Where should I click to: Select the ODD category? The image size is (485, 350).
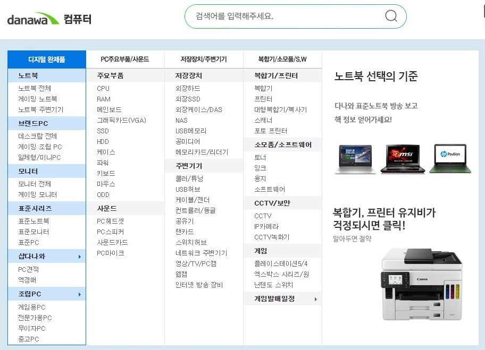click(x=103, y=194)
